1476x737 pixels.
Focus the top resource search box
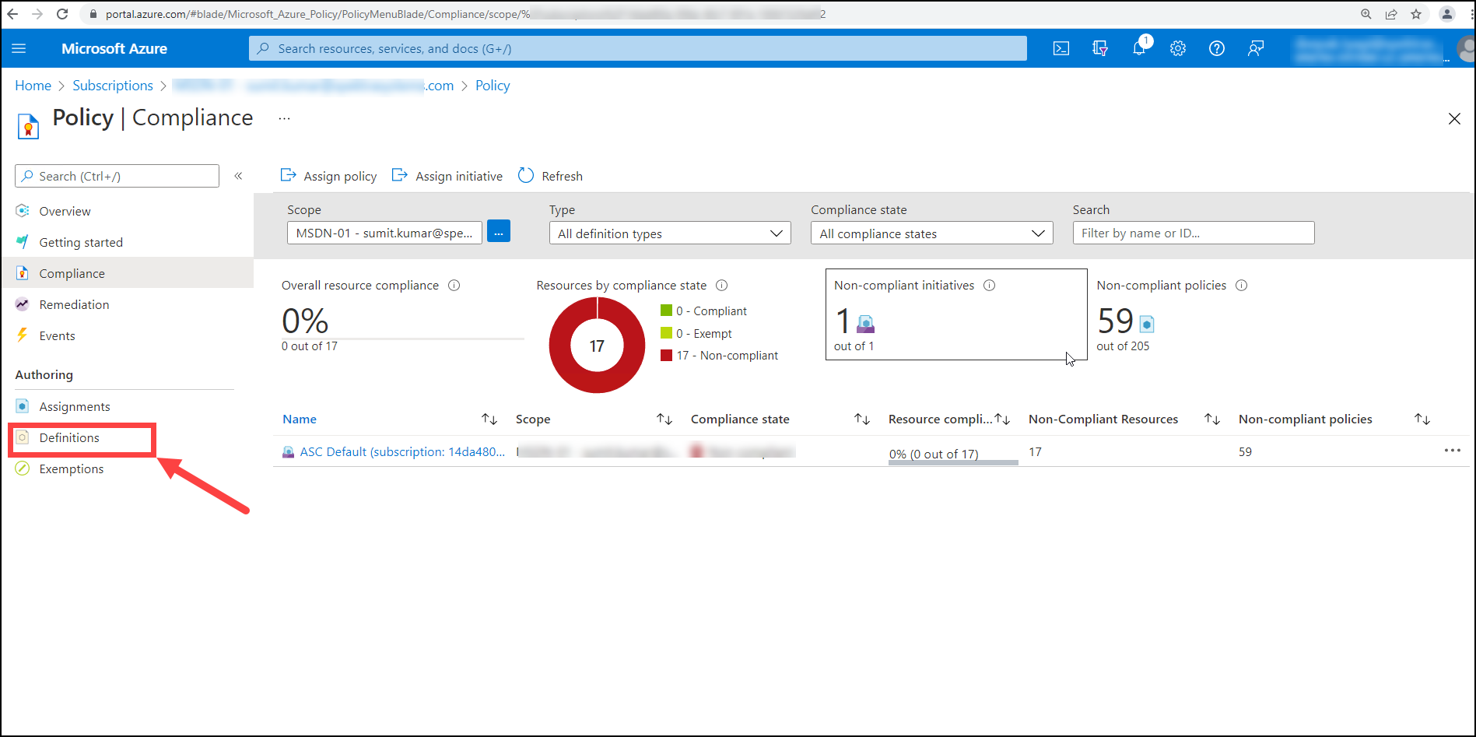638,48
